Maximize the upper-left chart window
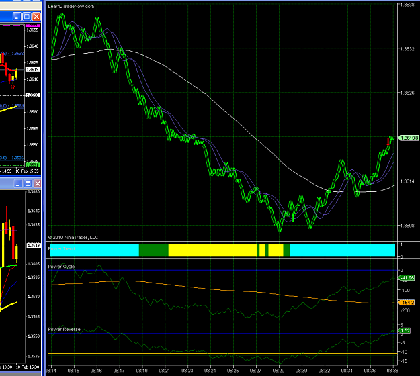This screenshot has height=376, width=420. 27,17
